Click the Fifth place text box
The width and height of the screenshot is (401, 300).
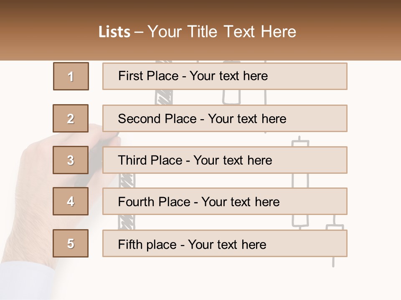[225, 243]
